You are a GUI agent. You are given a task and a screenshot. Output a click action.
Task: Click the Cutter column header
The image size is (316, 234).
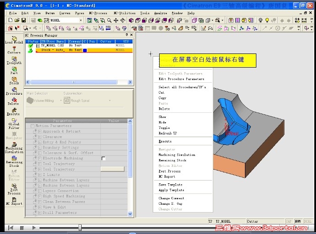tap(106, 42)
